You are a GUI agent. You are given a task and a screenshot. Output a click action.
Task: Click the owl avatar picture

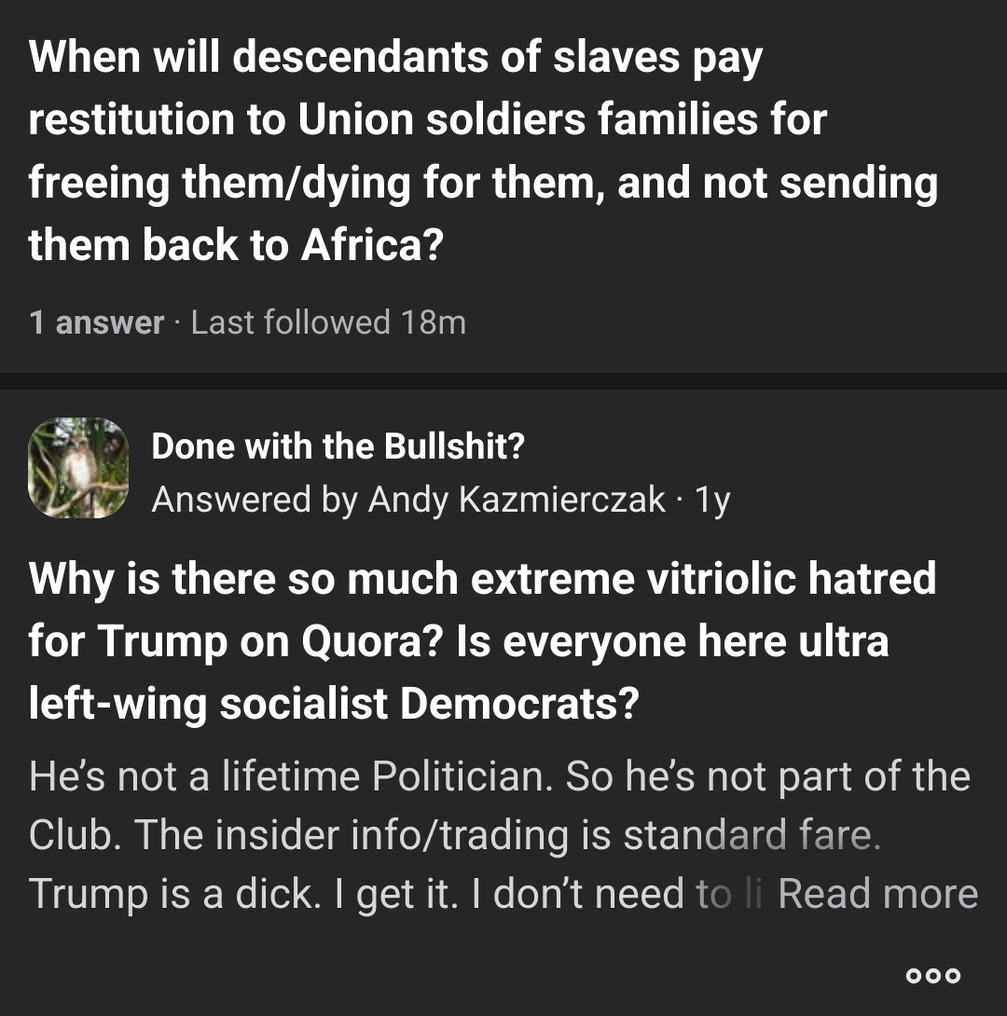[x=78, y=468]
